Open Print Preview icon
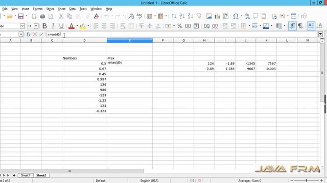 51,16
